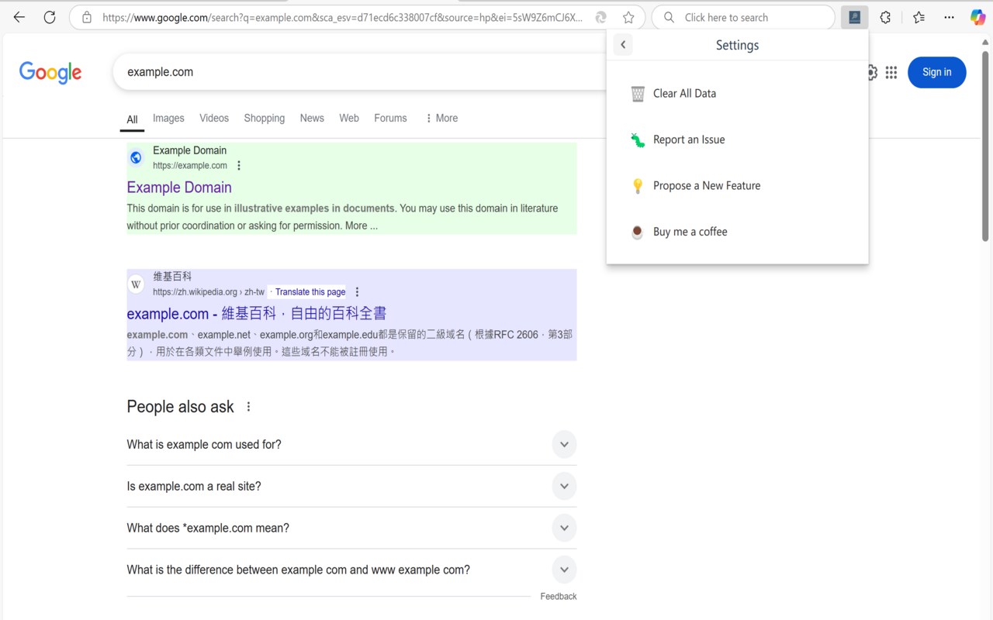Open Google quick settings gear icon
993x620 pixels.
[872, 72]
